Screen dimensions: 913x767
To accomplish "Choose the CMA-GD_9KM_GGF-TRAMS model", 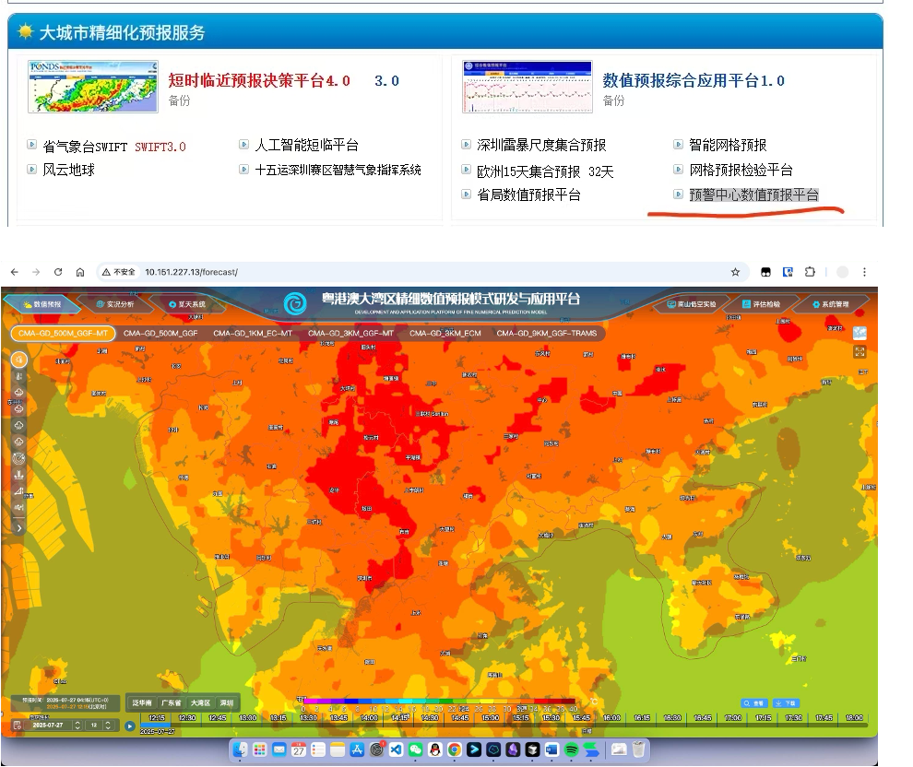I will pos(546,333).
